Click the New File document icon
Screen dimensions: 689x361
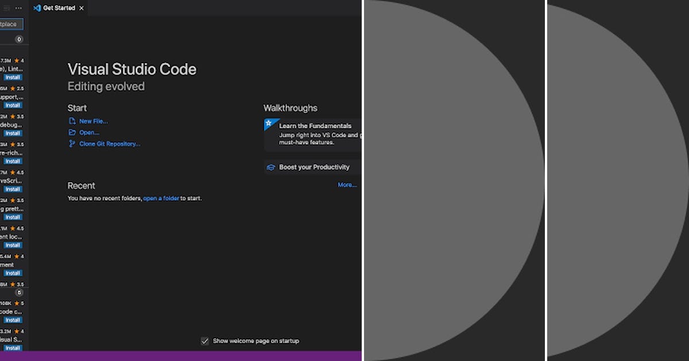point(72,121)
